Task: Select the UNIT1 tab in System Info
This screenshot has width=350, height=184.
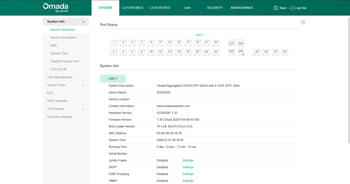Action: coord(112,79)
